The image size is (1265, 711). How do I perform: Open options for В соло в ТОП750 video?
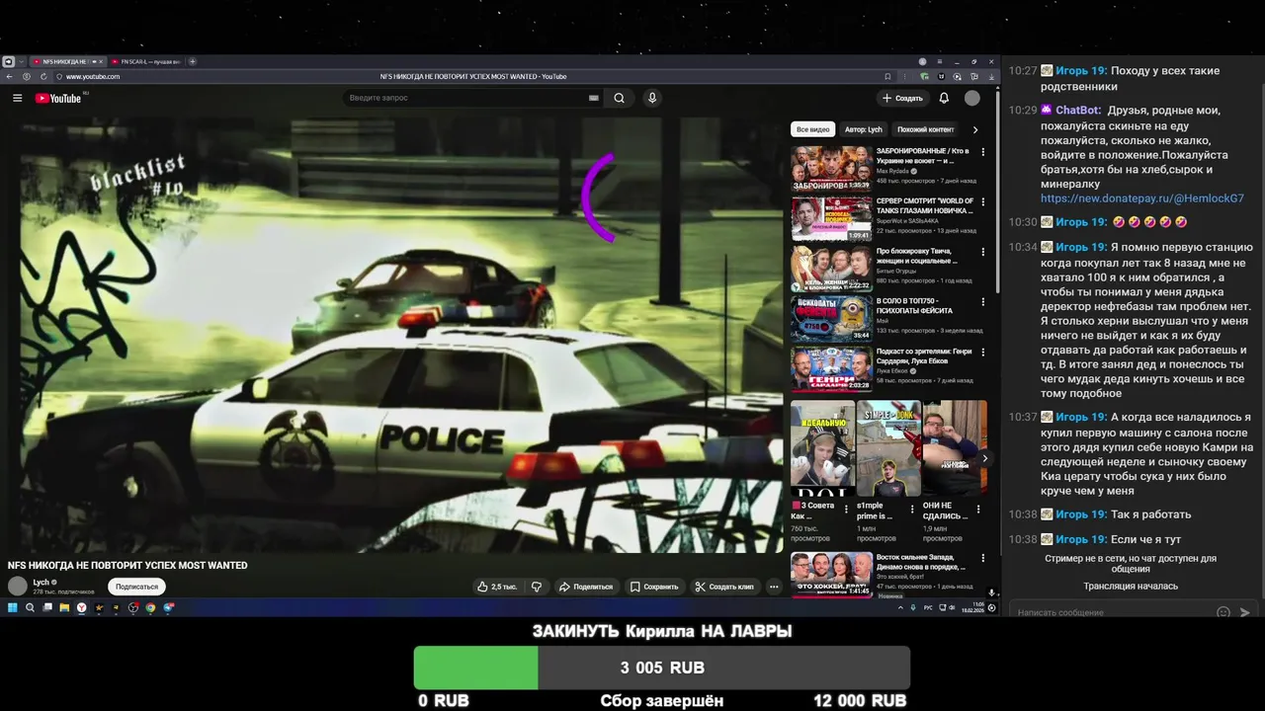[982, 302]
